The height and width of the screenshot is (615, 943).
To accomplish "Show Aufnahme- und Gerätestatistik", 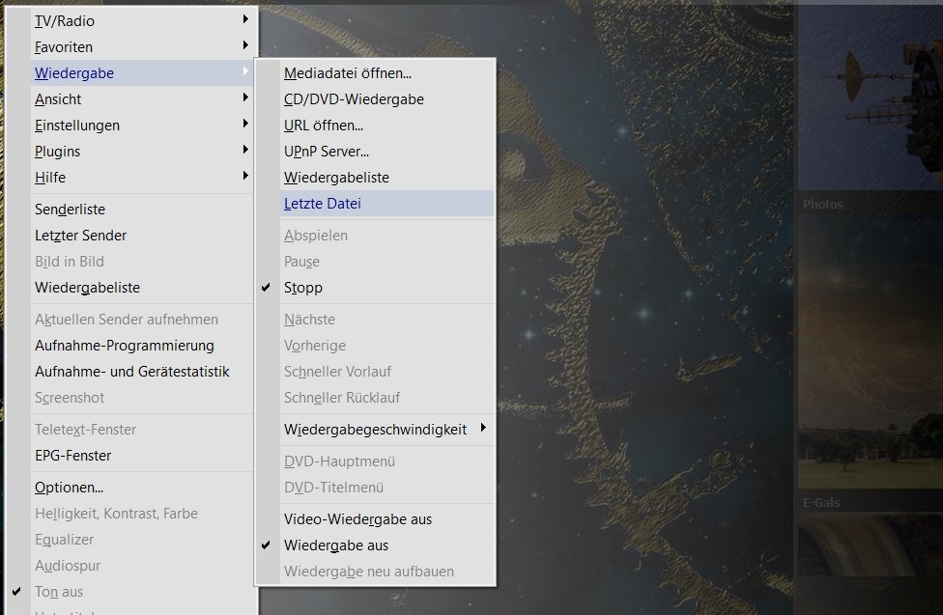I will 132,371.
